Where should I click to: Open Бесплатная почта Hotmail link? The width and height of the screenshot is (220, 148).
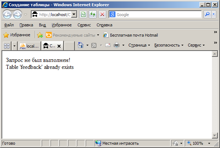pyautogui.click(x=131, y=35)
